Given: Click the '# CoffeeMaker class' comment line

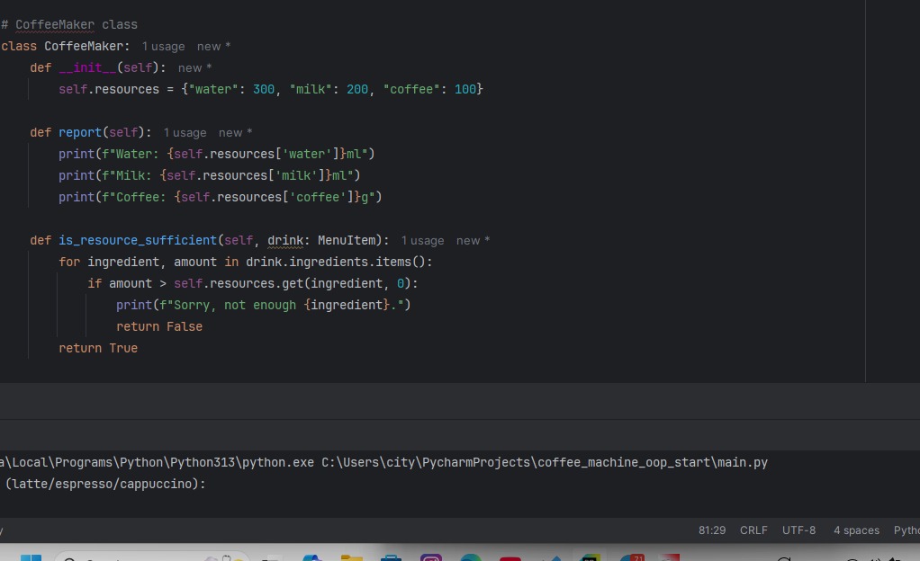Looking at the screenshot, I should [69, 24].
